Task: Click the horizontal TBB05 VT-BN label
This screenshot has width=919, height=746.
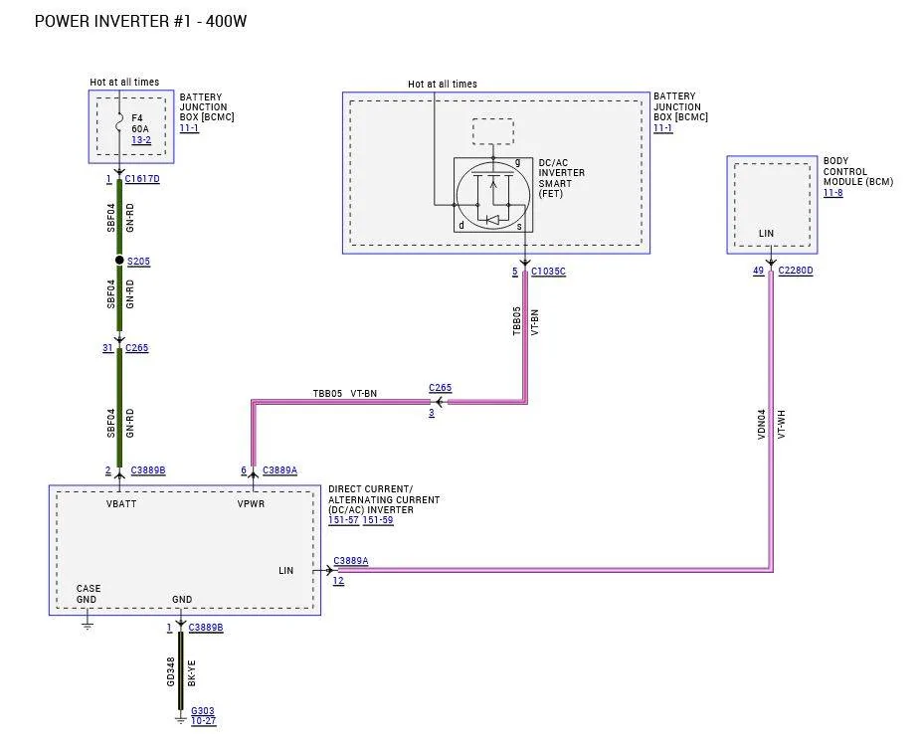Action: click(344, 393)
